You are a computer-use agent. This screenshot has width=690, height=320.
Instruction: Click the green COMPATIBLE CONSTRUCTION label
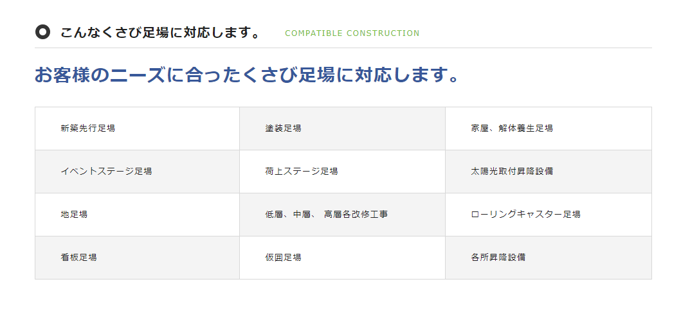[x=352, y=33]
